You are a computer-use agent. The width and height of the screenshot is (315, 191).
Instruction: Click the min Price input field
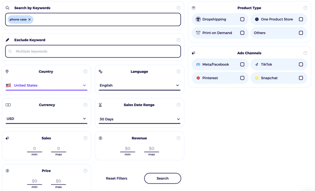[34, 181]
